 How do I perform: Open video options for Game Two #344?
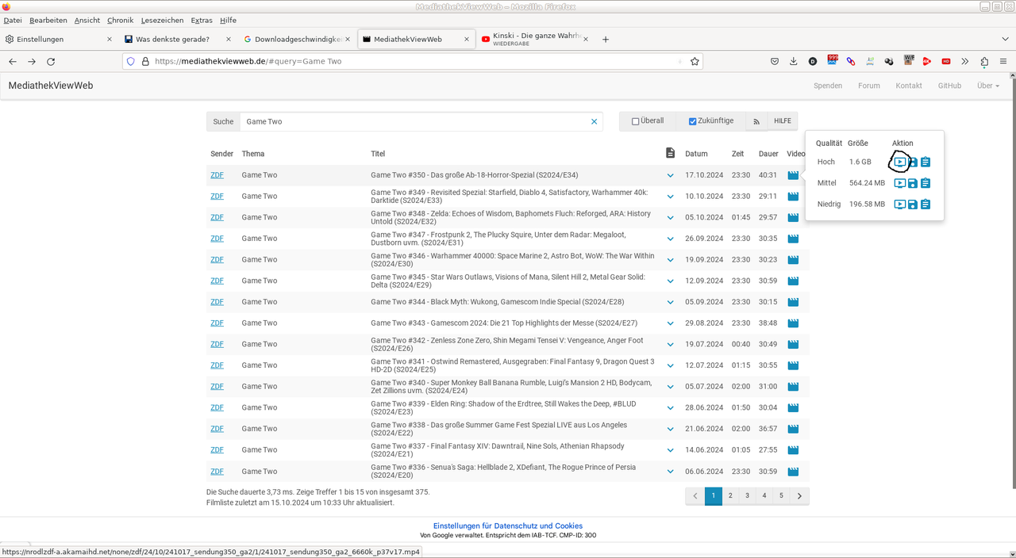click(x=793, y=302)
